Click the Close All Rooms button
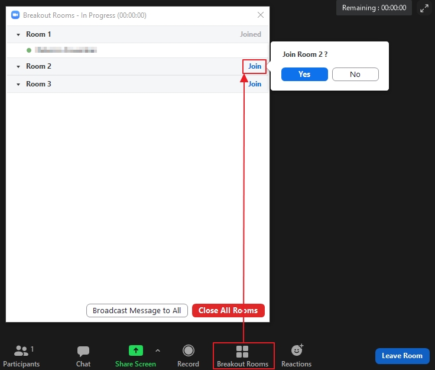The height and width of the screenshot is (370, 435). tap(228, 310)
